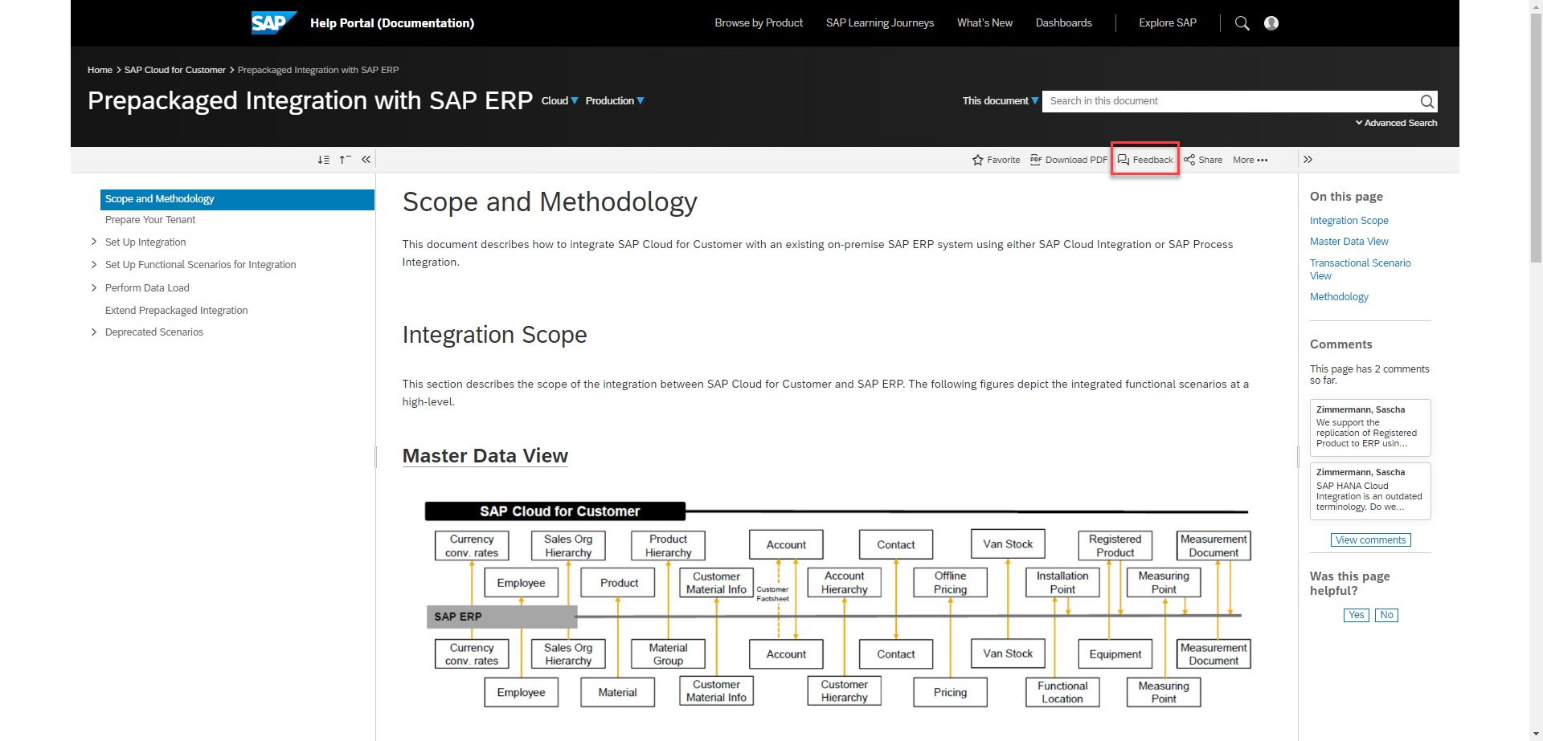Screen dimensions: 1543x741
Task: Open Explore SAP menu
Action: coord(1167,23)
